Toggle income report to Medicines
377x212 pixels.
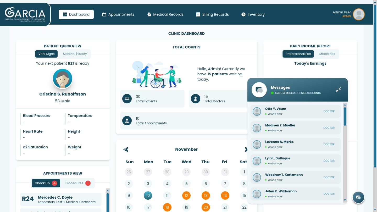pyautogui.click(x=327, y=54)
